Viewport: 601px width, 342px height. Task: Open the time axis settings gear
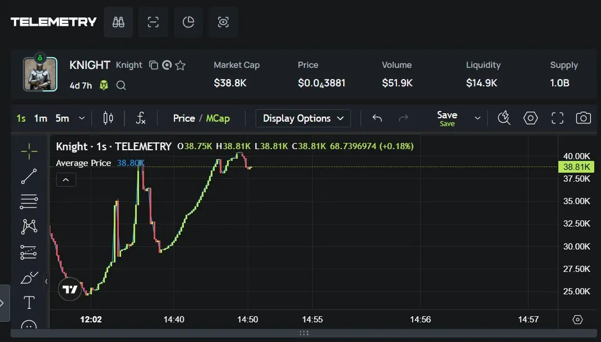577,320
